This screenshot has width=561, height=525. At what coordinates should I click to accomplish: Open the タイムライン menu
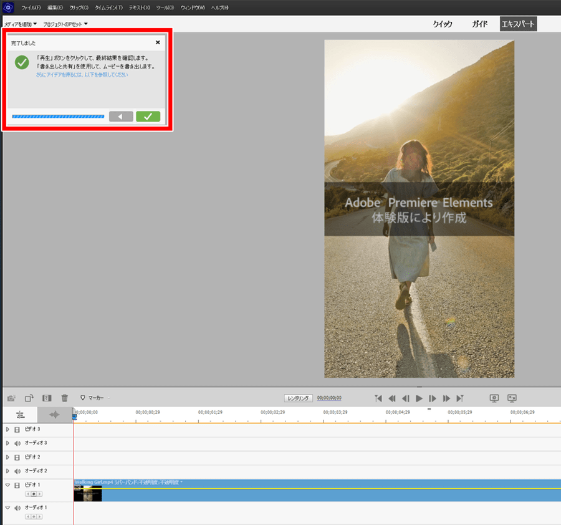tap(108, 7)
